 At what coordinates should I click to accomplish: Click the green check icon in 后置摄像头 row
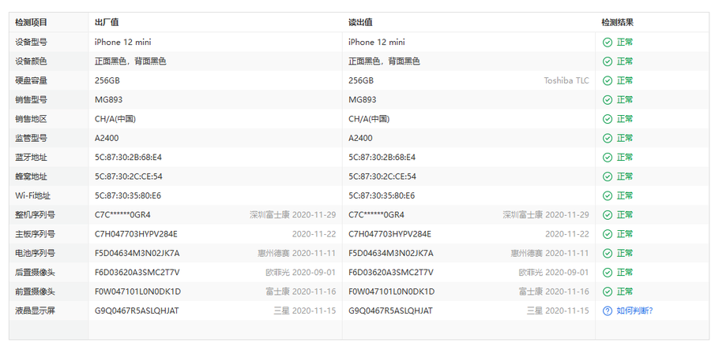point(608,273)
